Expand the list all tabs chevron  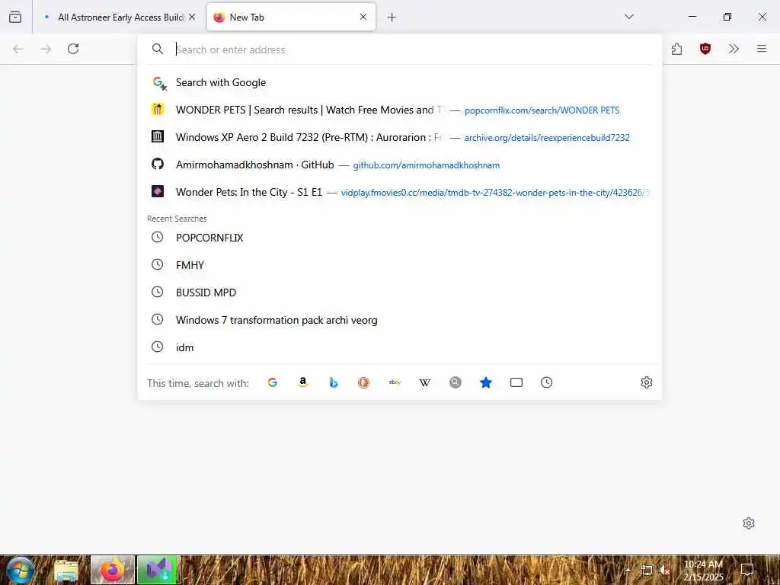(x=628, y=17)
